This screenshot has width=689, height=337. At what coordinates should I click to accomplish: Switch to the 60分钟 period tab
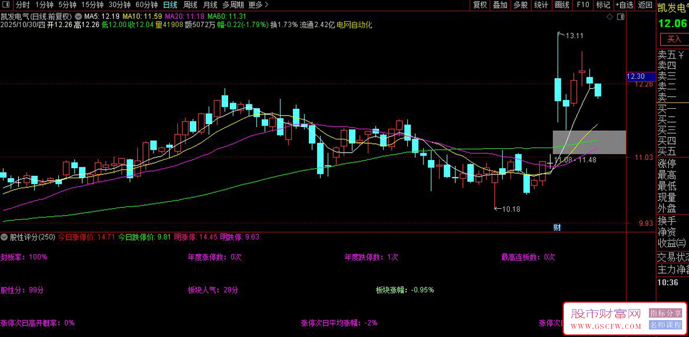(x=147, y=5)
